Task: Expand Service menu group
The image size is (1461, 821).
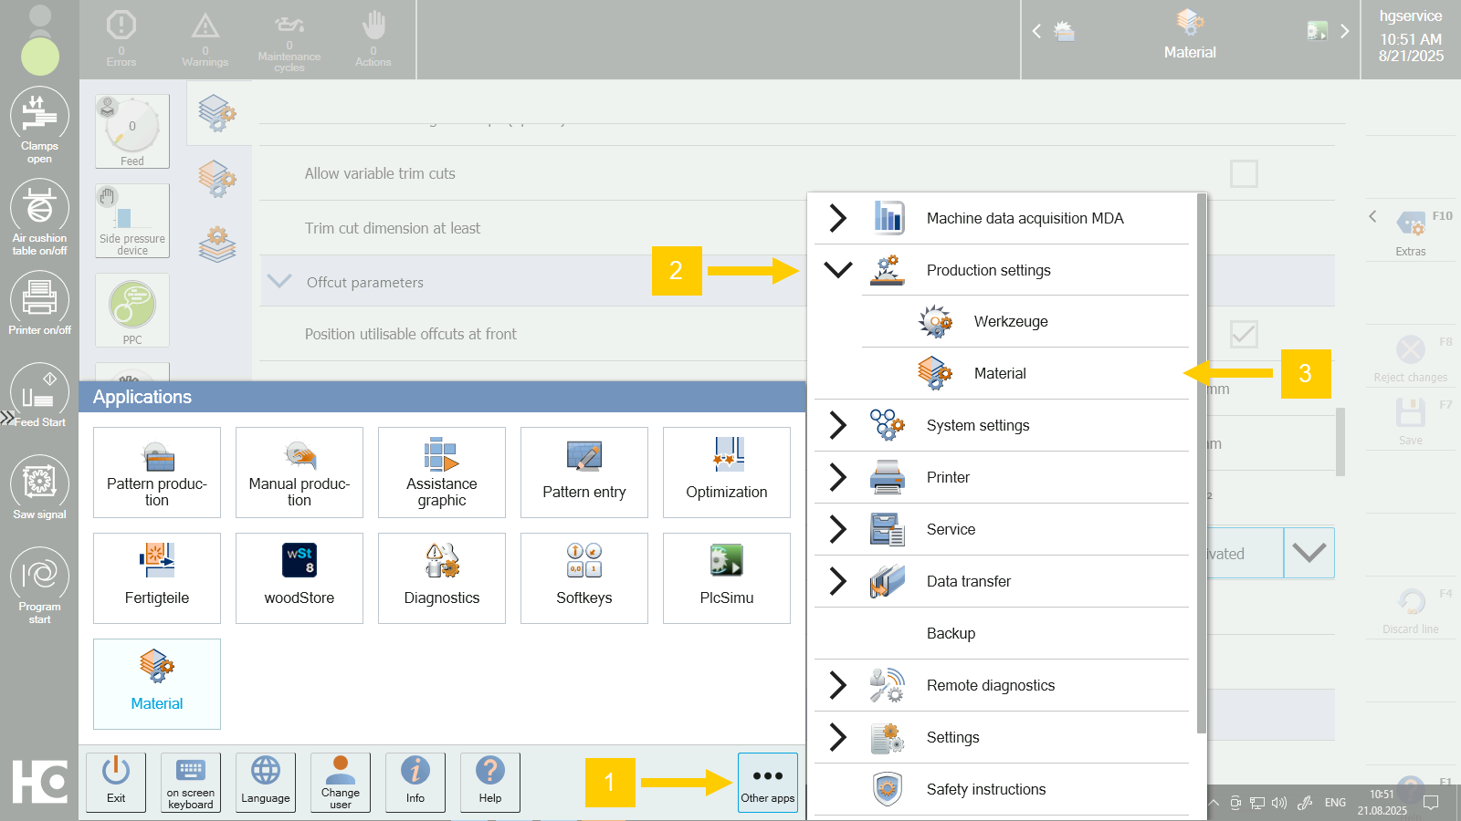Action: tap(837, 529)
